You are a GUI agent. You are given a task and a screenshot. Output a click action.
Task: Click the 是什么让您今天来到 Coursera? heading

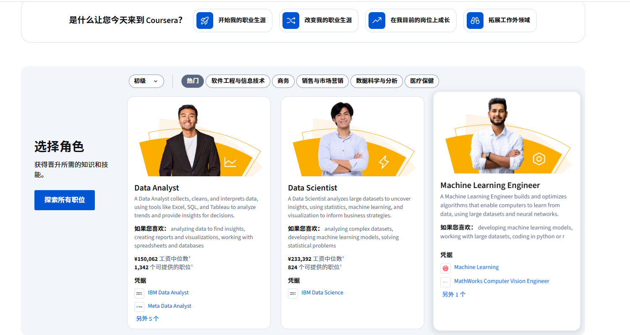tap(126, 20)
